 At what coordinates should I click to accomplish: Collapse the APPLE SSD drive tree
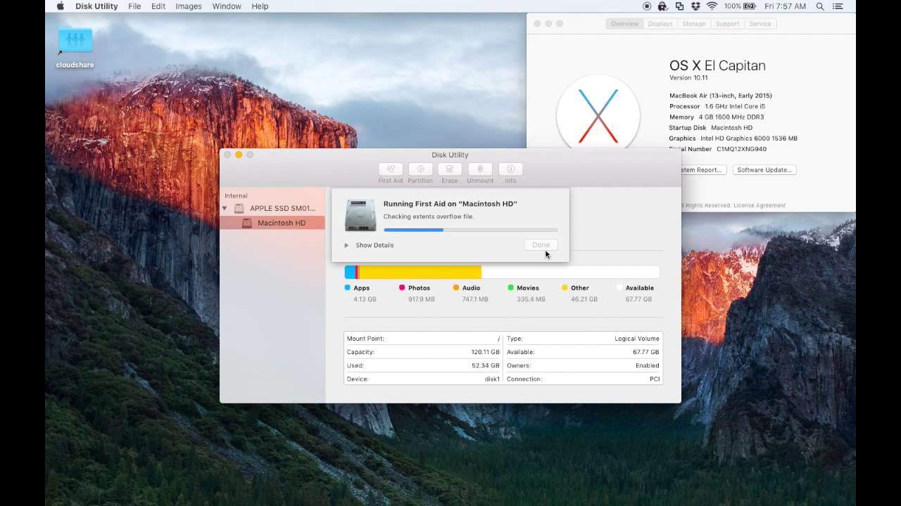point(225,209)
